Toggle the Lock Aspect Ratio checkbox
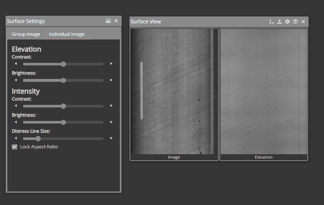This screenshot has height=205, width=324. pos(15,147)
